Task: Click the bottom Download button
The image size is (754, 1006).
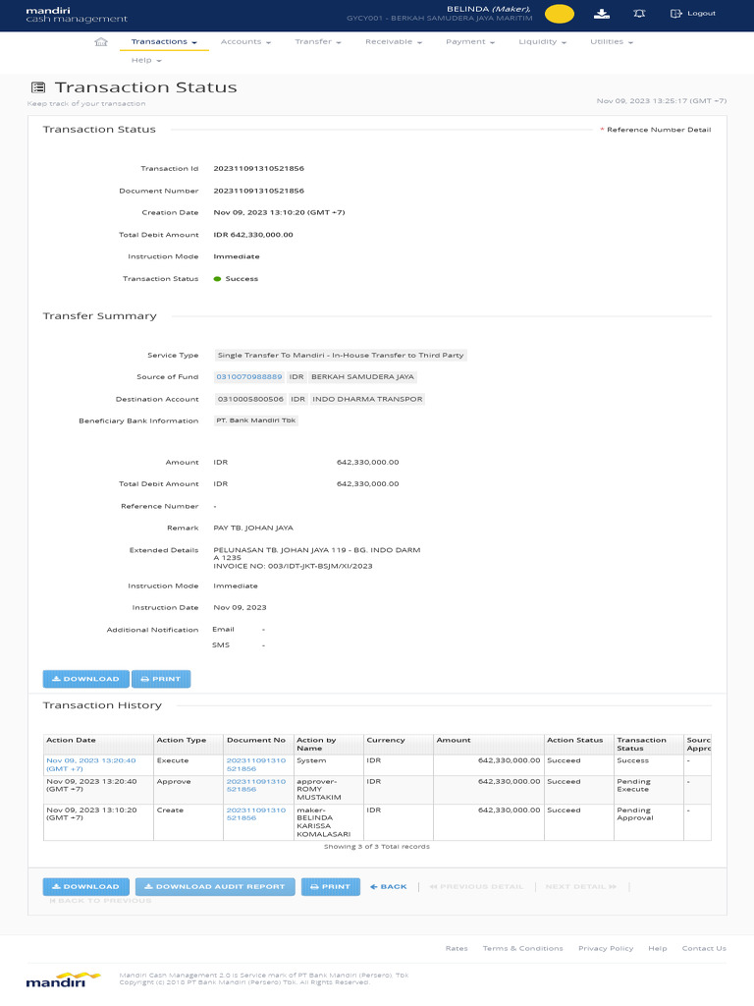Action: tap(86, 887)
